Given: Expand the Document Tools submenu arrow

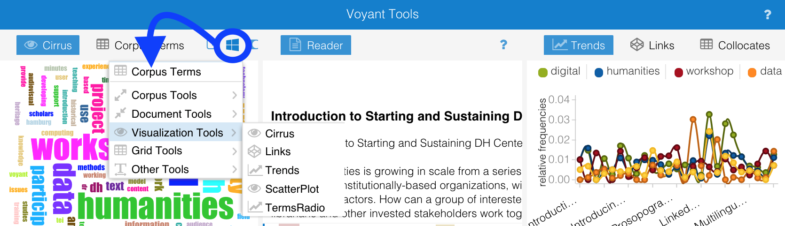Looking at the screenshot, I should [x=234, y=114].
